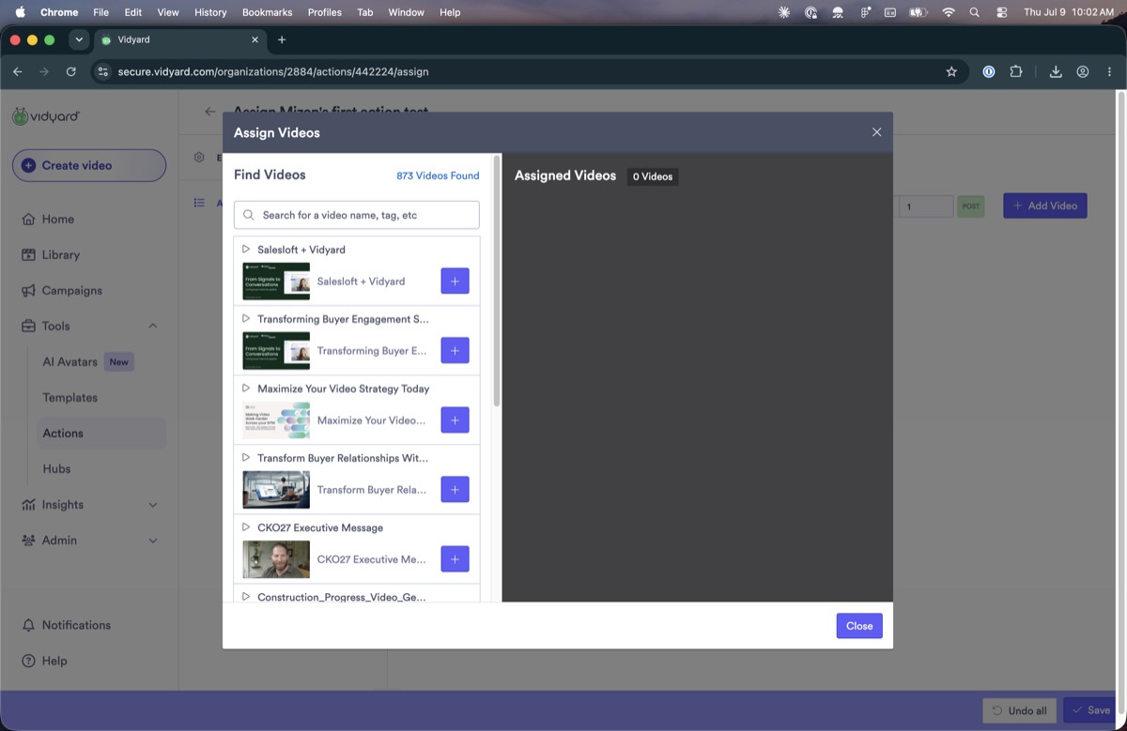The image size is (1127, 731).
Task: Click the Create video button
Action: point(89,165)
